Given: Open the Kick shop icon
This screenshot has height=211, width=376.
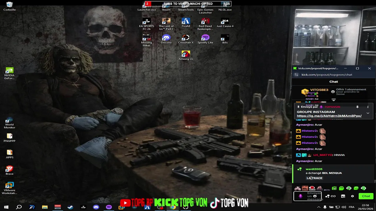Looking at the screenshot, I should pyautogui.click(x=343, y=196).
